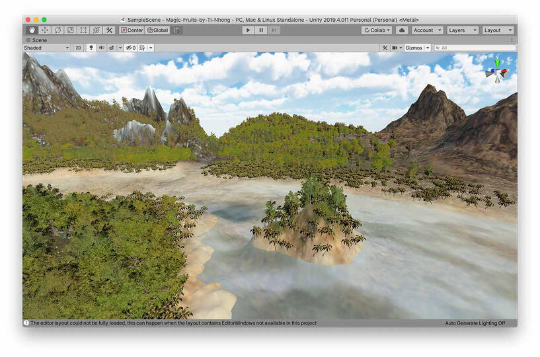Select the Rect Transform tool

click(83, 30)
